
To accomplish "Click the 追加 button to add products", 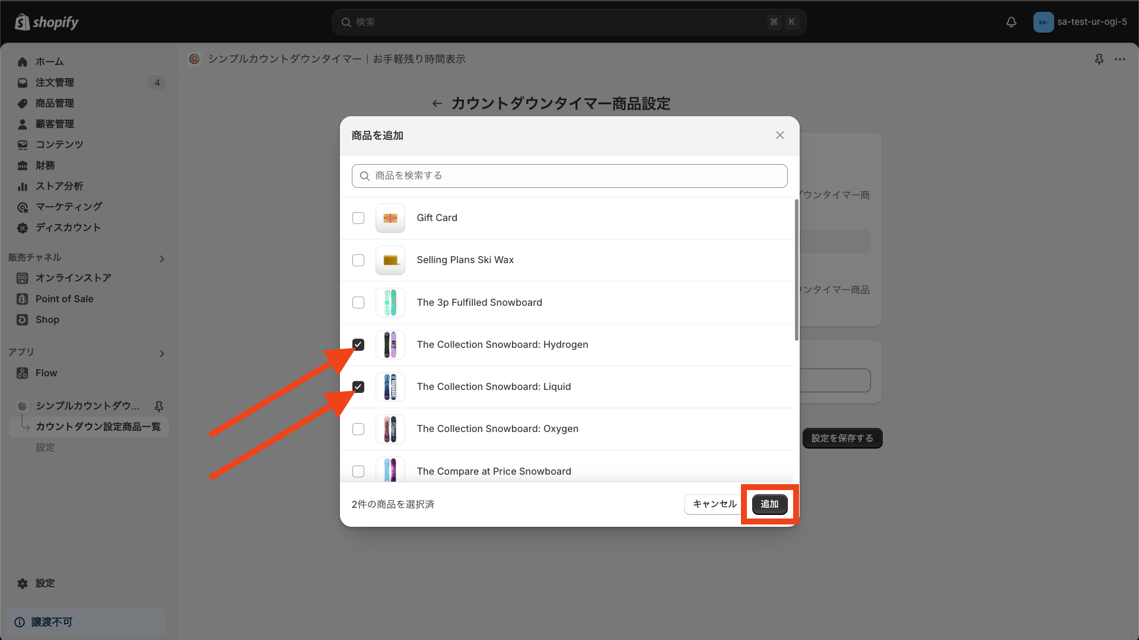I will 769,504.
